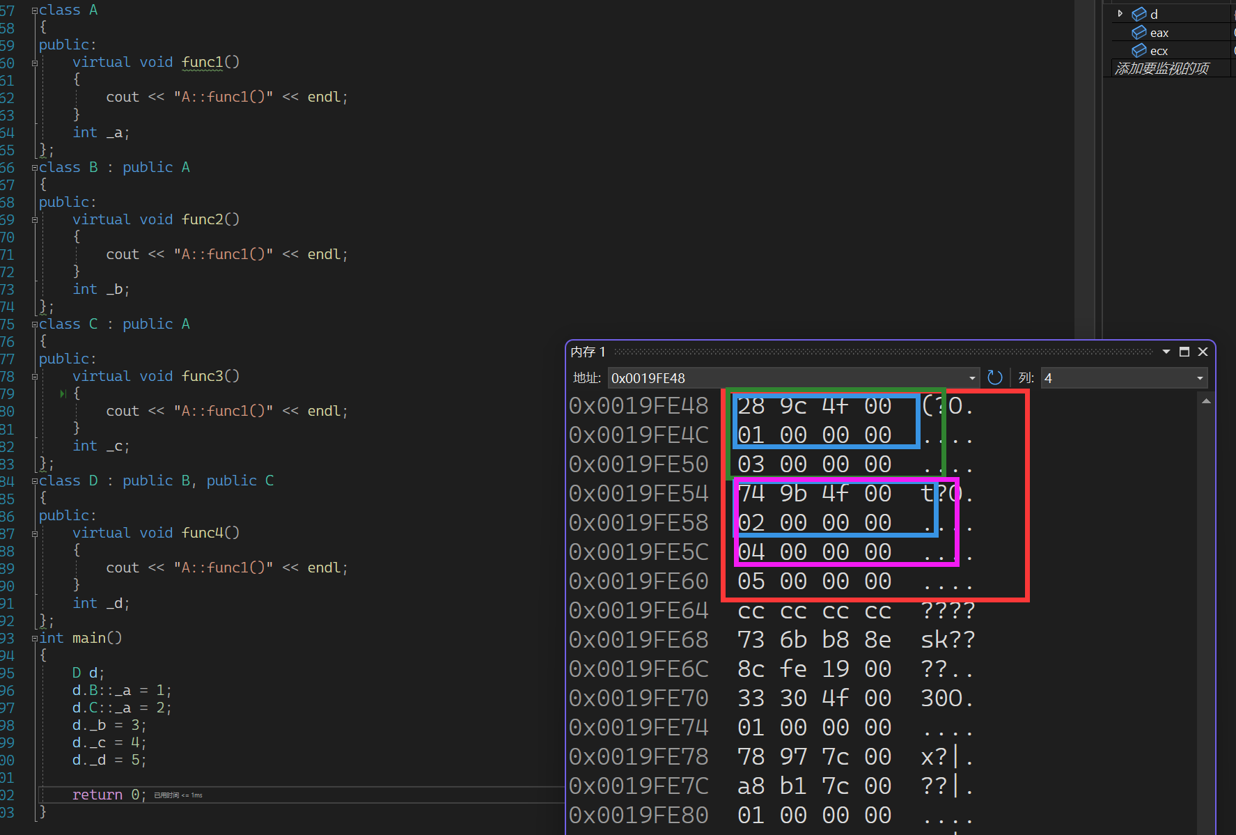
Task: Click address 0x0019FE6C in memory view
Action: (639, 669)
